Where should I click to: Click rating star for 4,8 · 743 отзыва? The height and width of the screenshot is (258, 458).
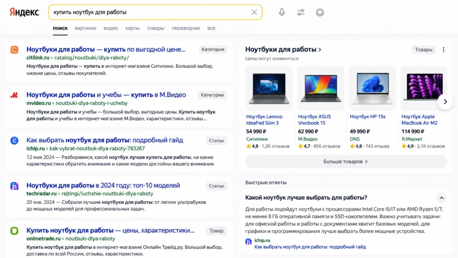click(352, 146)
